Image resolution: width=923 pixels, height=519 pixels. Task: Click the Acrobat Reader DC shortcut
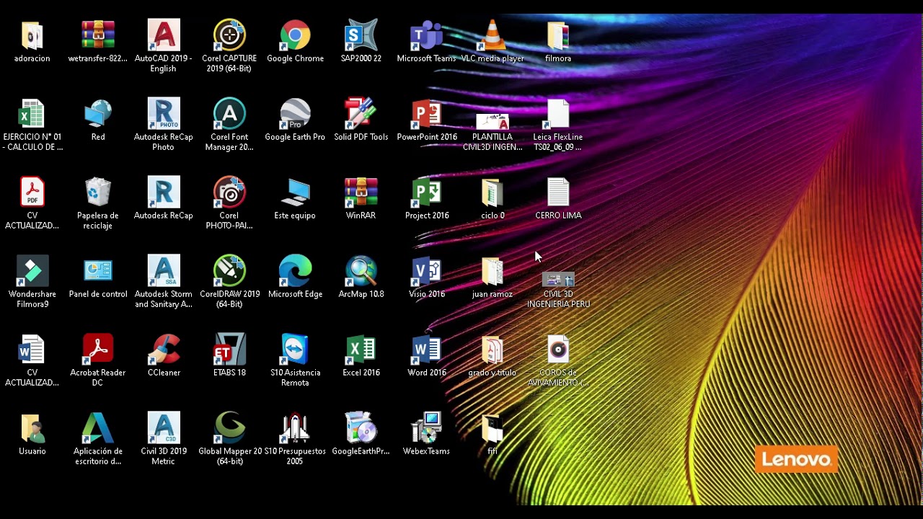[x=98, y=350]
